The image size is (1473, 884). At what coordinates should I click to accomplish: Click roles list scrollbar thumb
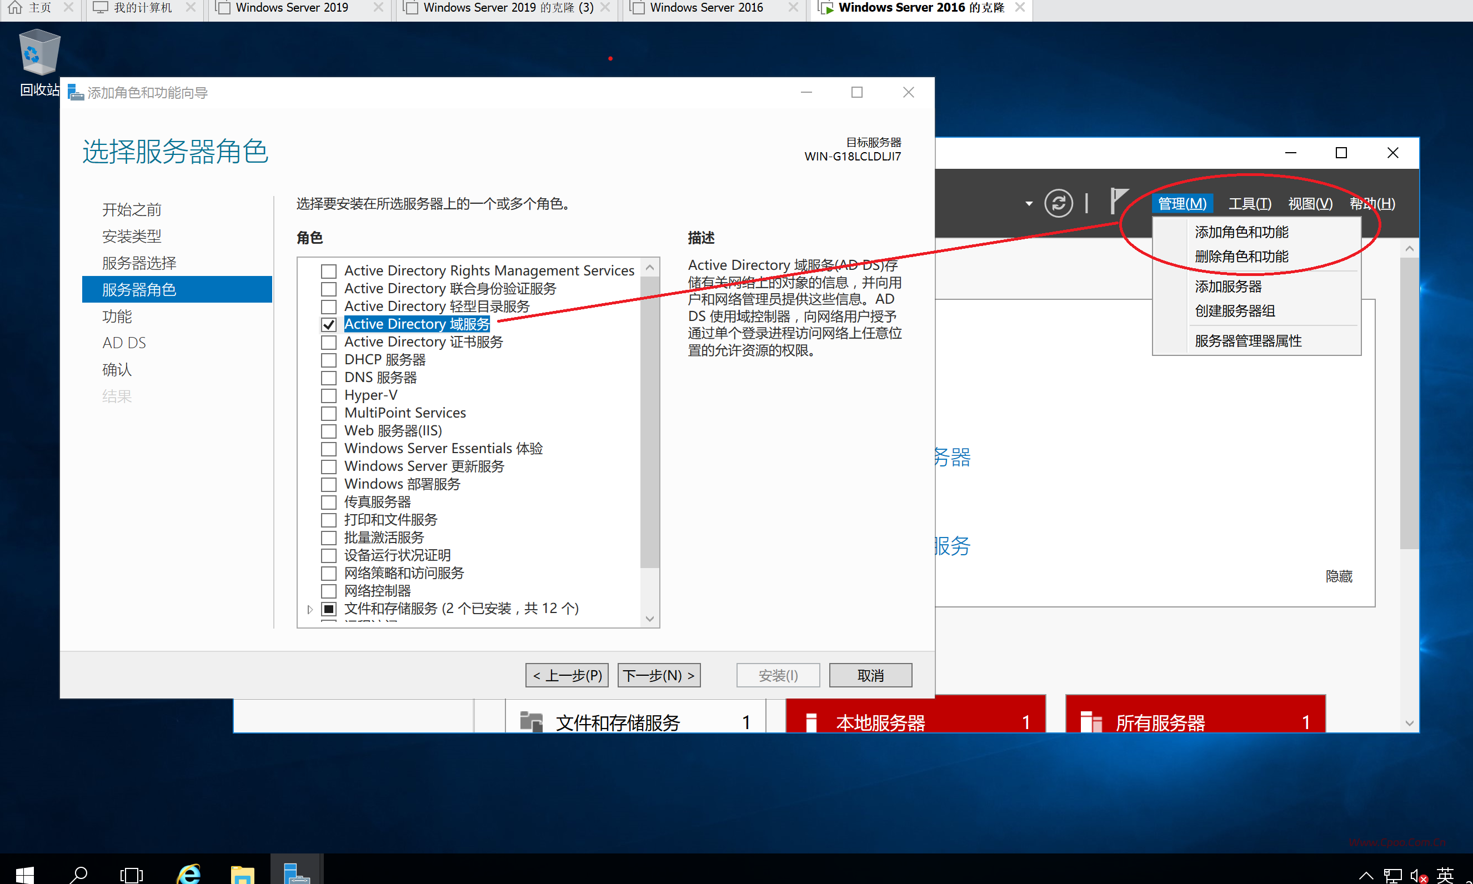click(x=650, y=423)
